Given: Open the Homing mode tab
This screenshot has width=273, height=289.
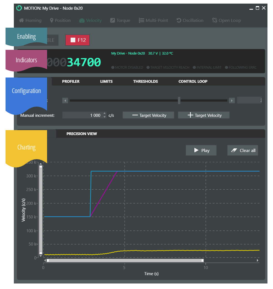Looking at the screenshot, I should (30, 20).
